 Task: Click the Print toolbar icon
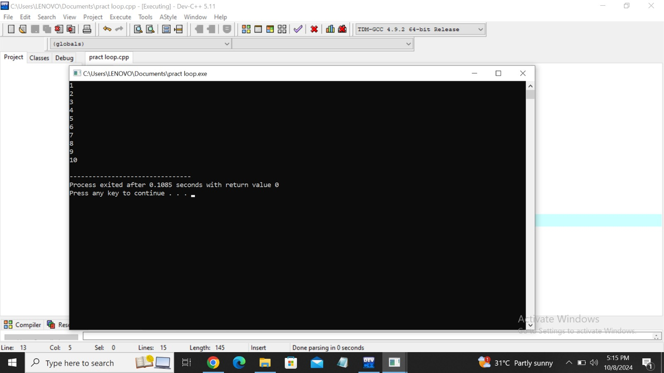point(87,29)
